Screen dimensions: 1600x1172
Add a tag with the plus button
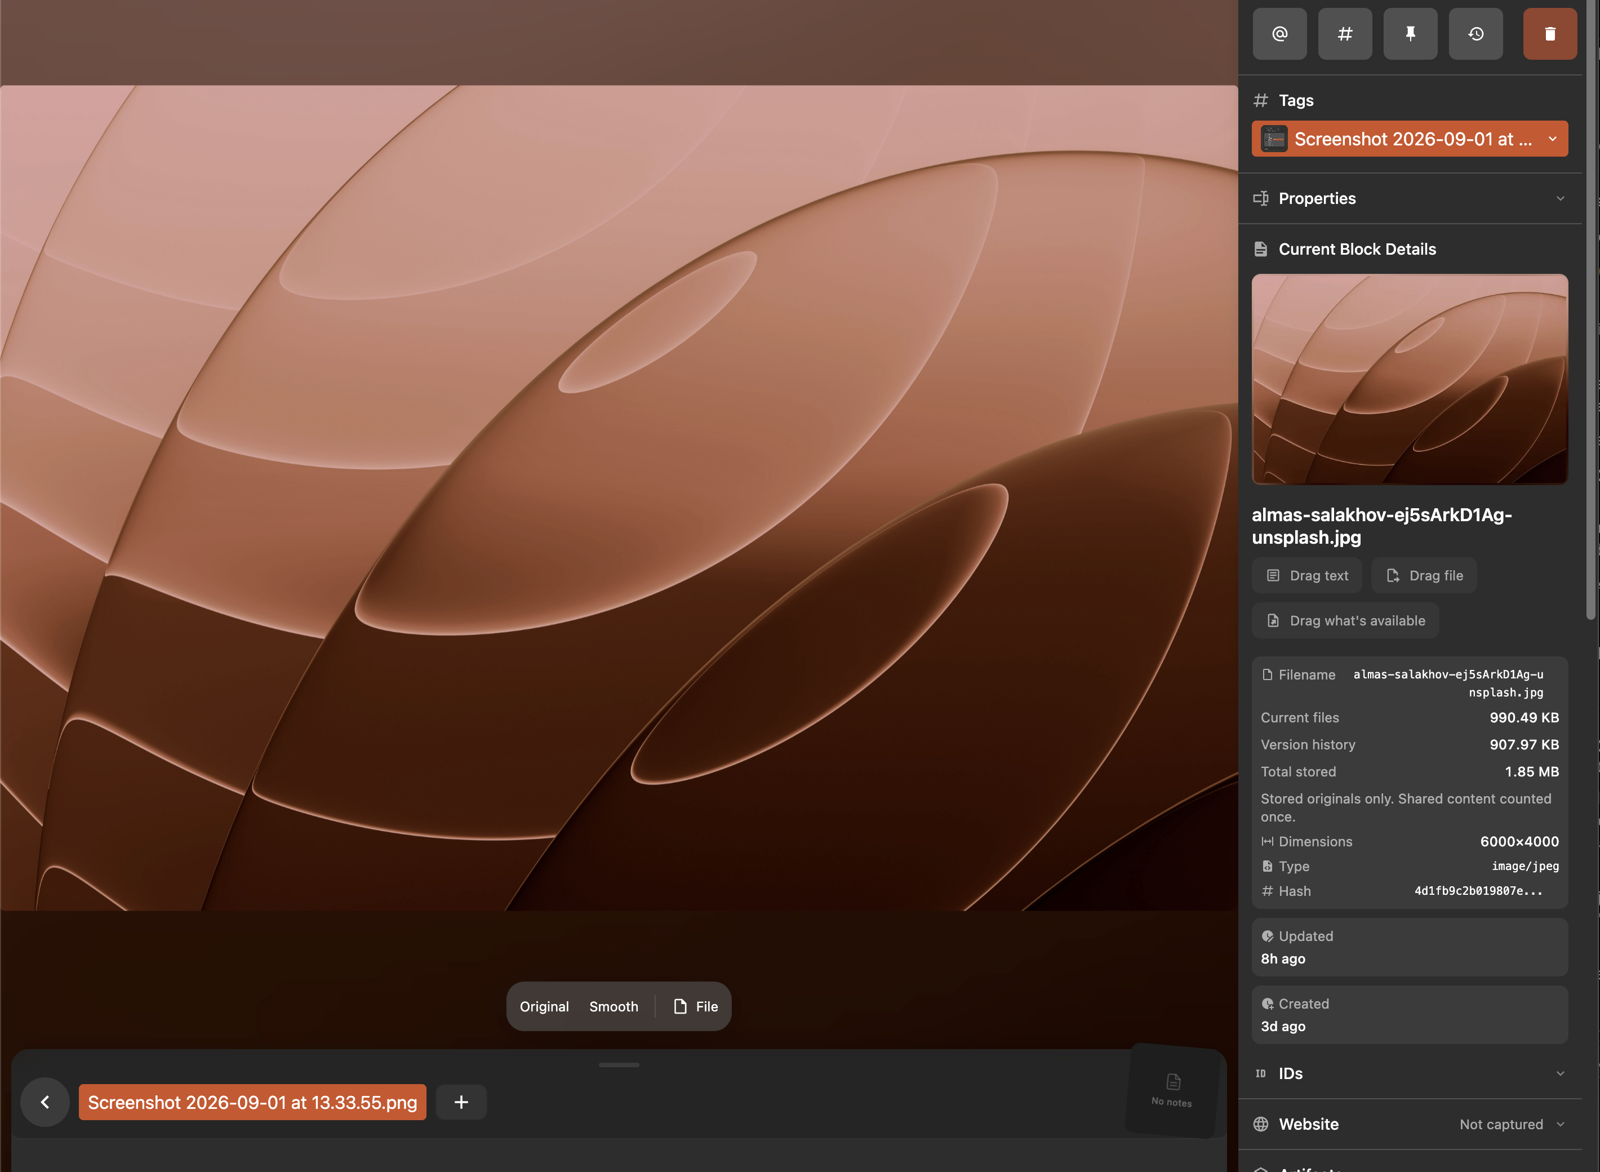461,1102
